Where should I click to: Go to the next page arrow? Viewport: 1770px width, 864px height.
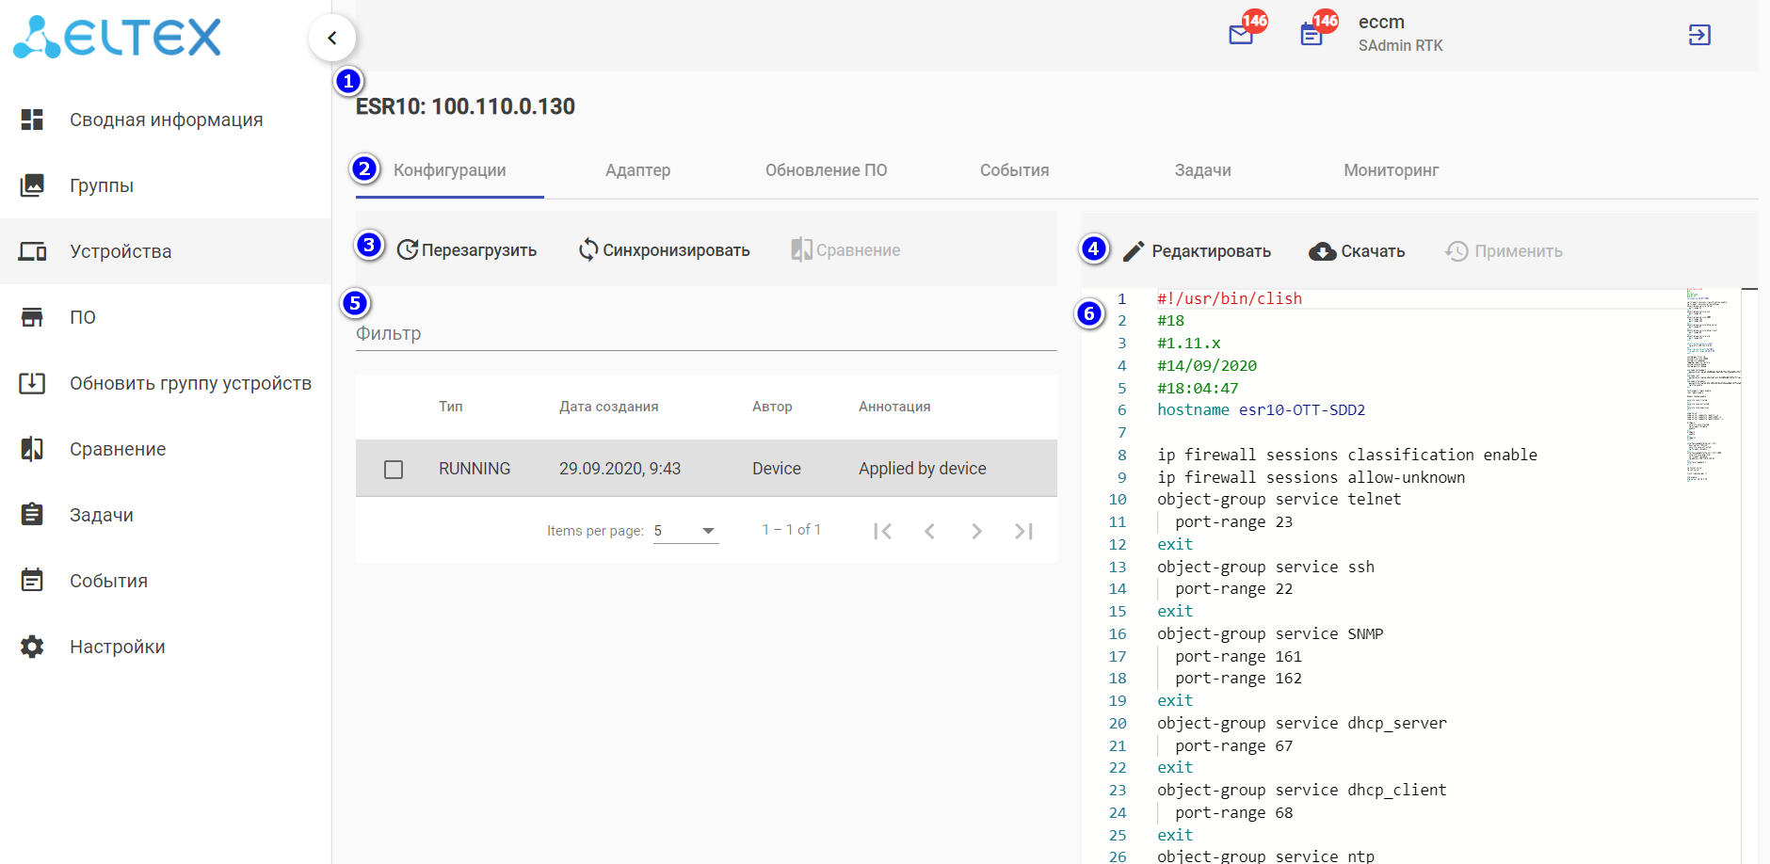pyautogui.click(x=976, y=532)
